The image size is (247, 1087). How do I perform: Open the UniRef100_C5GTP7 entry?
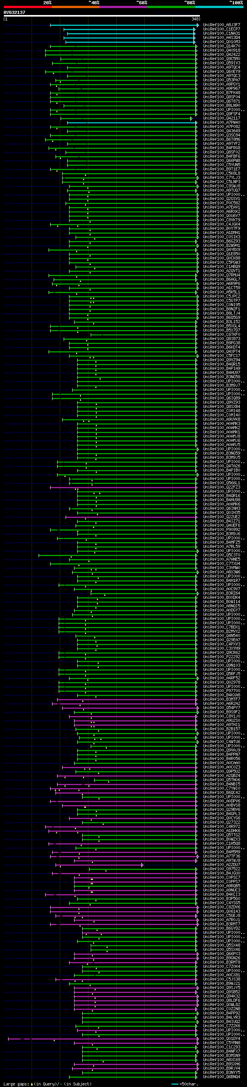point(222,300)
